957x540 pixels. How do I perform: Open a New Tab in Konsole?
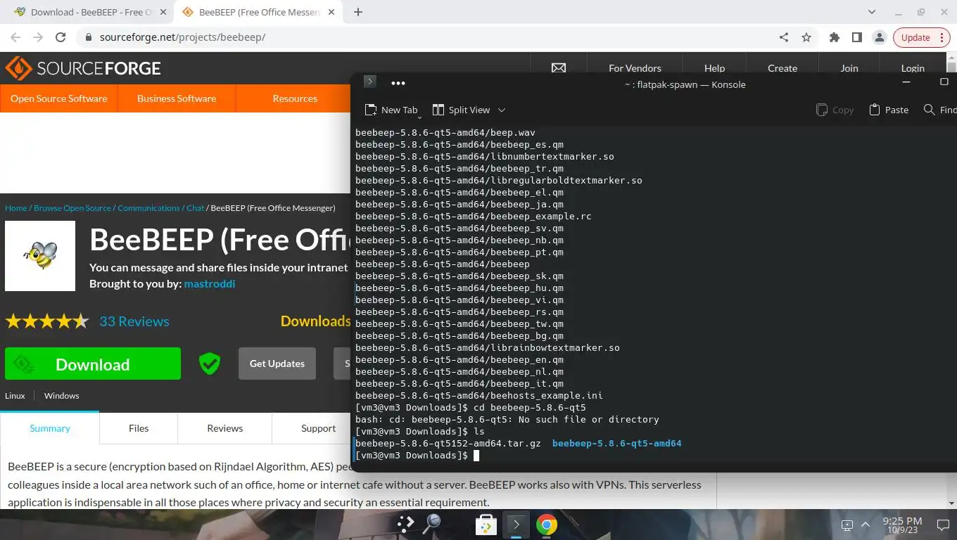pyautogui.click(x=391, y=110)
